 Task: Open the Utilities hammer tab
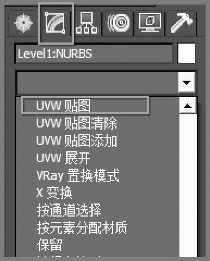pyautogui.click(x=181, y=23)
